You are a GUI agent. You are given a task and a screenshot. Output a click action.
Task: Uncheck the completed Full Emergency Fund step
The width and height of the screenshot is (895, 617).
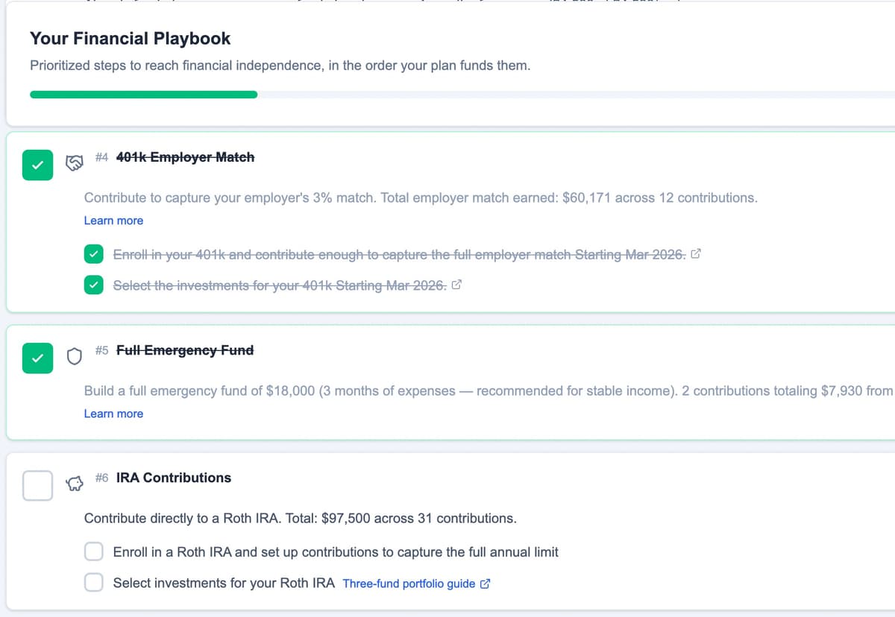(37, 358)
